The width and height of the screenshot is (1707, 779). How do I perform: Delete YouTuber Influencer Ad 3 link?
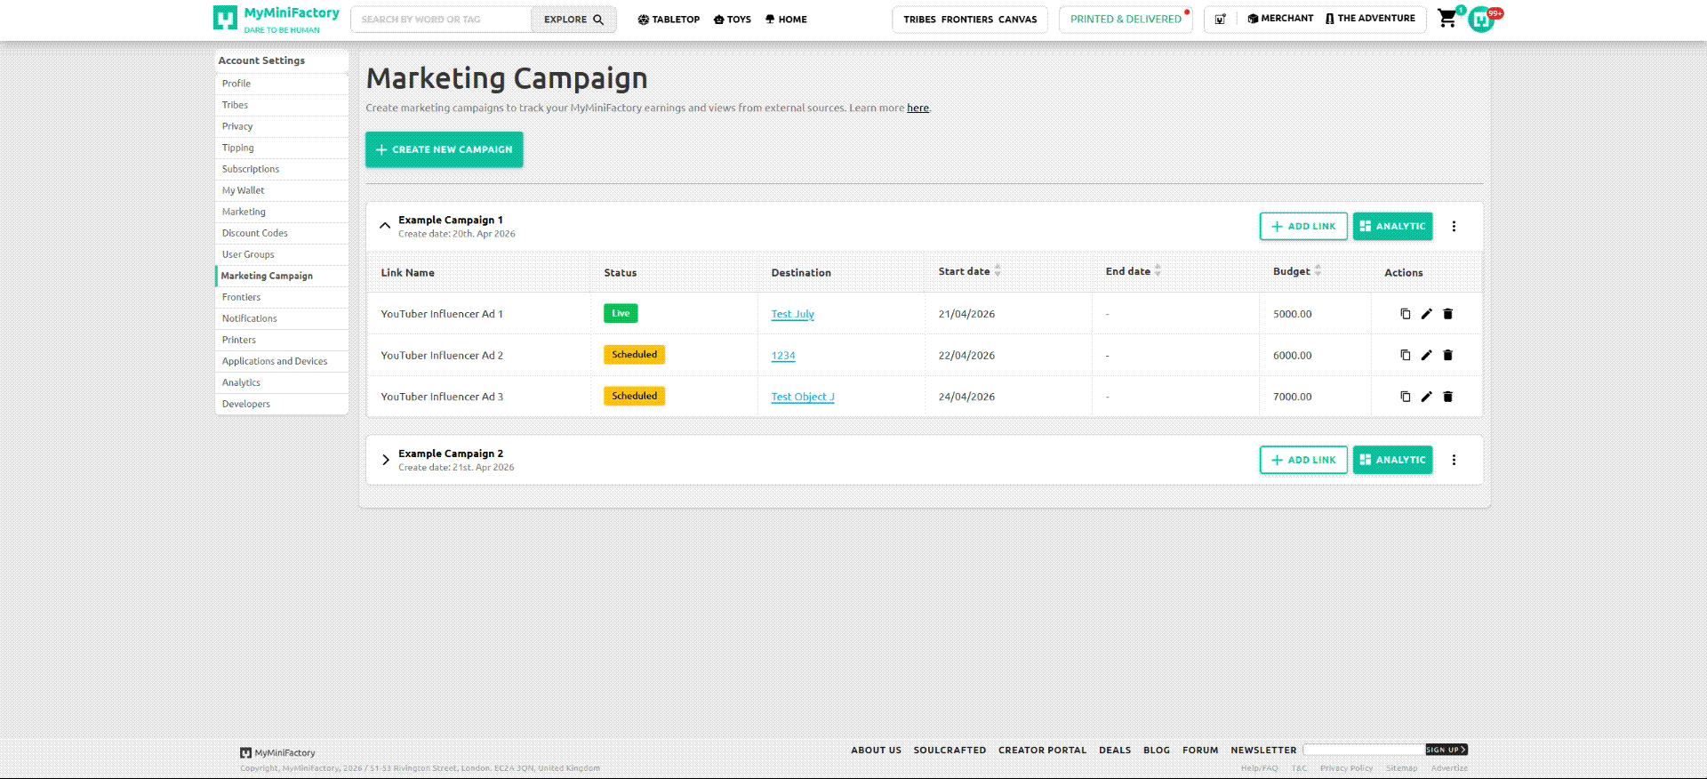[x=1447, y=397]
